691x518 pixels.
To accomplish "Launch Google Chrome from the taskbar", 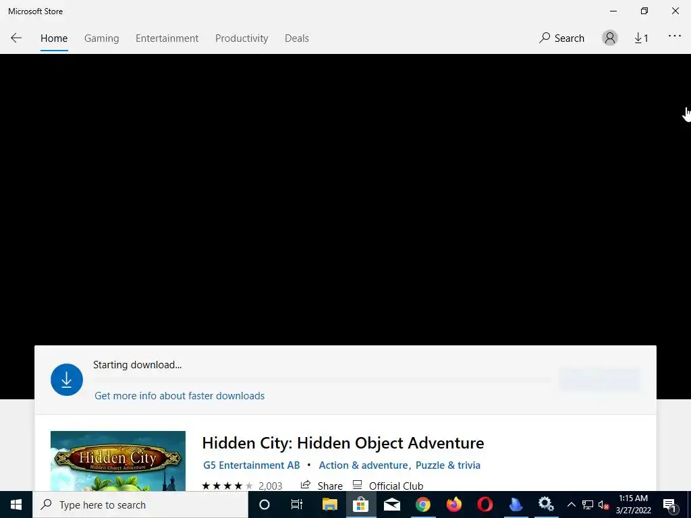I will (422, 505).
